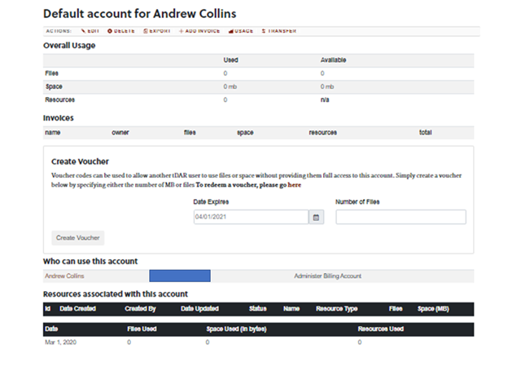Click the Export action icon
Viewport: 508px width, 371px height.
[x=157, y=31]
